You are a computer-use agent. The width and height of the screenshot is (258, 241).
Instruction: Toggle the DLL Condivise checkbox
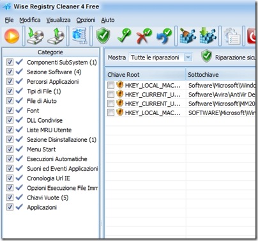(x=10, y=120)
